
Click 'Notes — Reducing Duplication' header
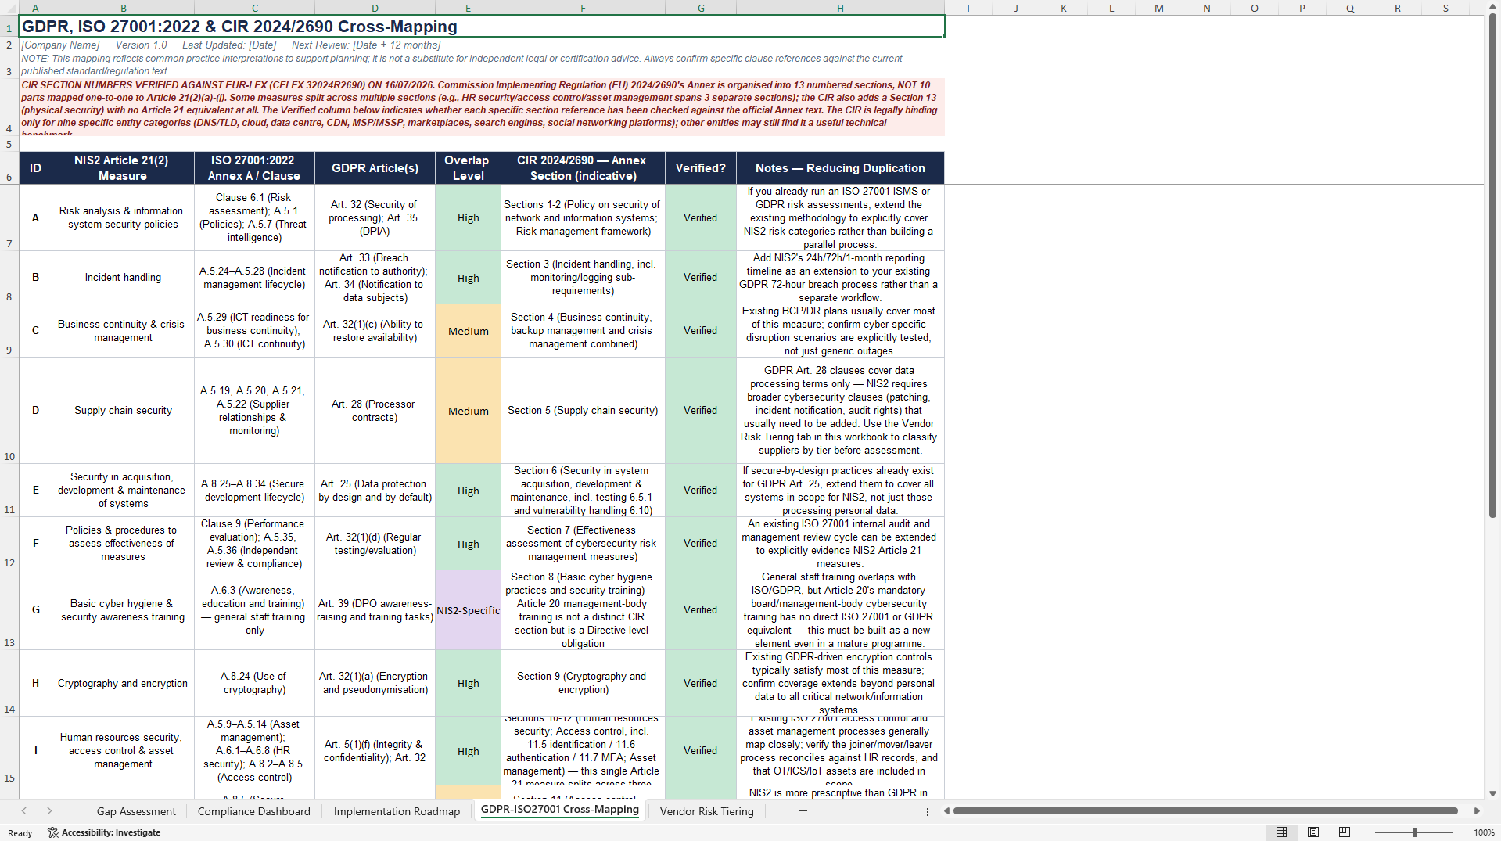pyautogui.click(x=840, y=168)
